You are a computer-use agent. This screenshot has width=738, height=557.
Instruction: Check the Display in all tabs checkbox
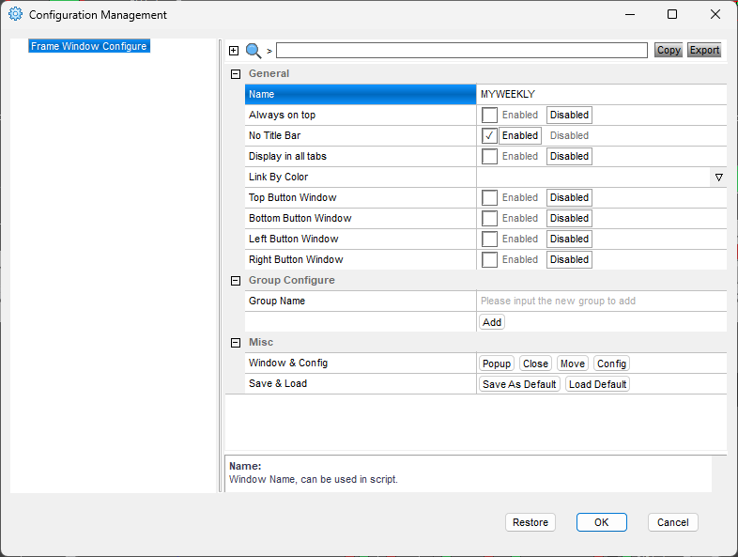pyautogui.click(x=489, y=157)
